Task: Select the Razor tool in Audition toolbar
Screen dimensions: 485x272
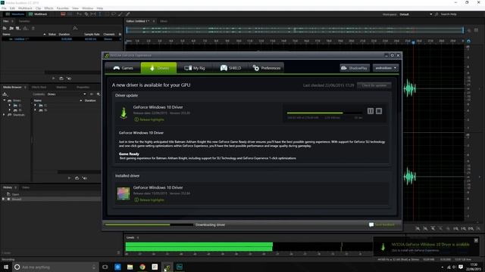Action: click(86, 14)
